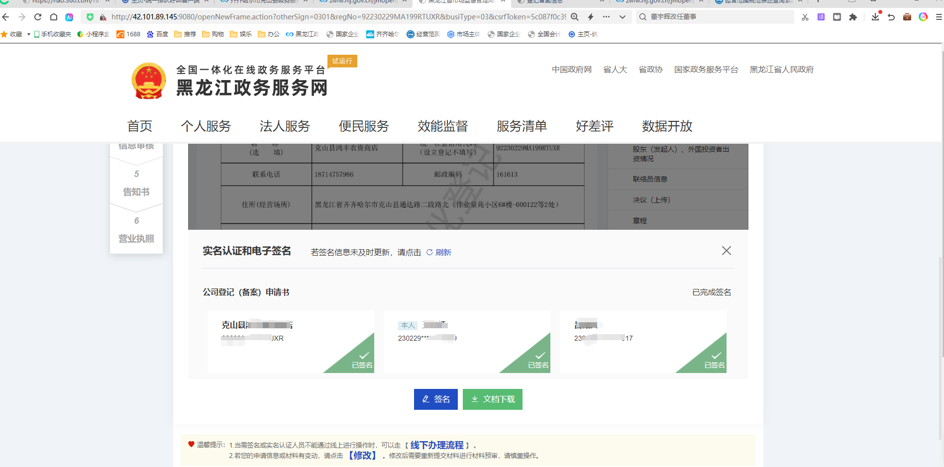Click the blue 签名 button
The height and width of the screenshot is (467, 944).
436,399
